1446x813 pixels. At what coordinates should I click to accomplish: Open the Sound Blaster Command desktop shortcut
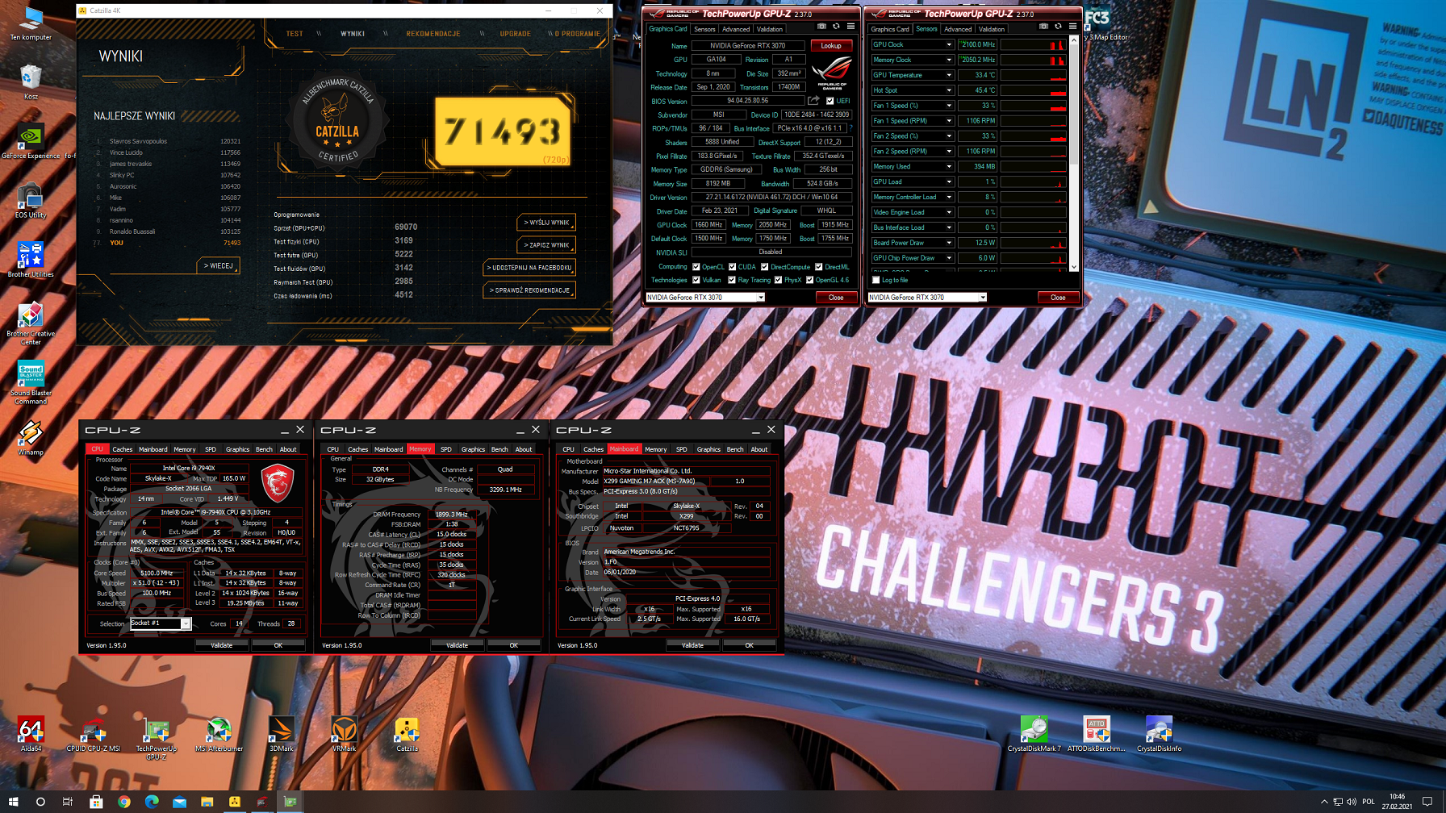click(x=31, y=382)
